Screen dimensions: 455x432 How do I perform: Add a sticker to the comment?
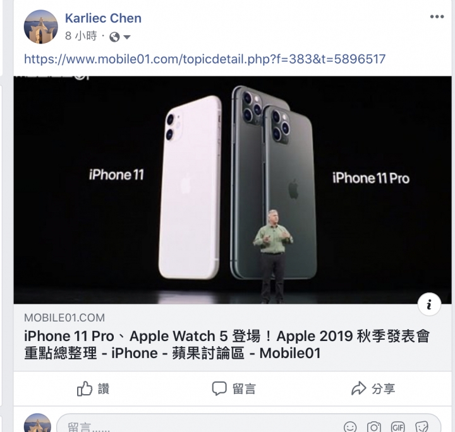click(422, 427)
